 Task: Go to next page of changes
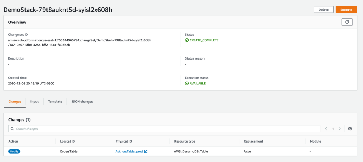pyautogui.click(x=339, y=129)
